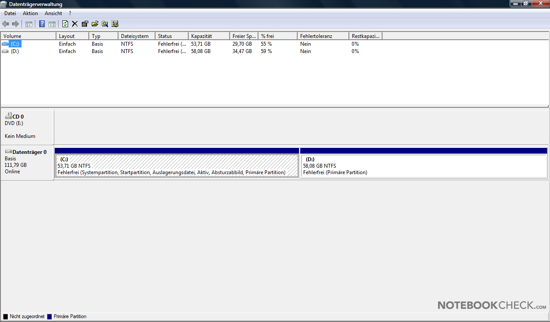
Task: Click the settings list toolbar icon
Action: point(115,24)
